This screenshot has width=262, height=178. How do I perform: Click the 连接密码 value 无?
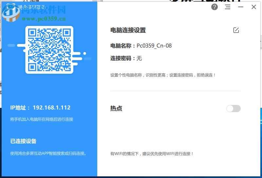[139, 58]
